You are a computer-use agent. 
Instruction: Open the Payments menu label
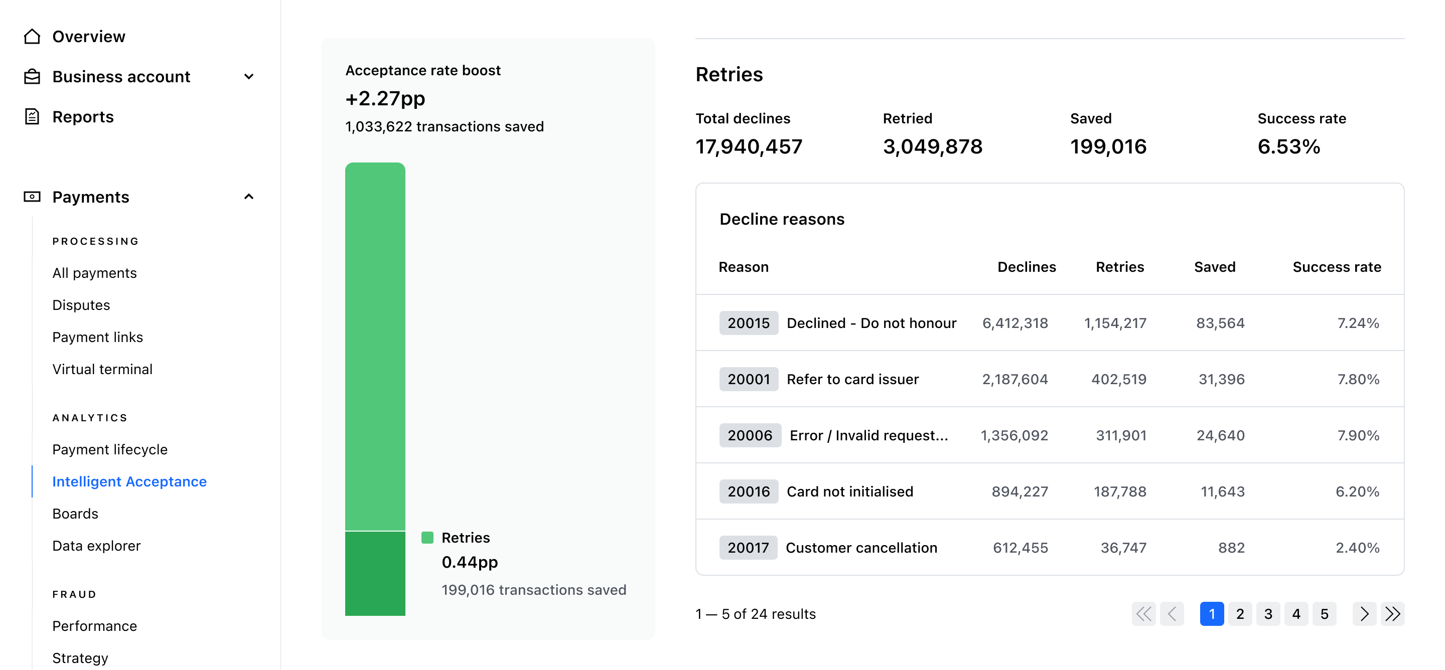point(91,197)
